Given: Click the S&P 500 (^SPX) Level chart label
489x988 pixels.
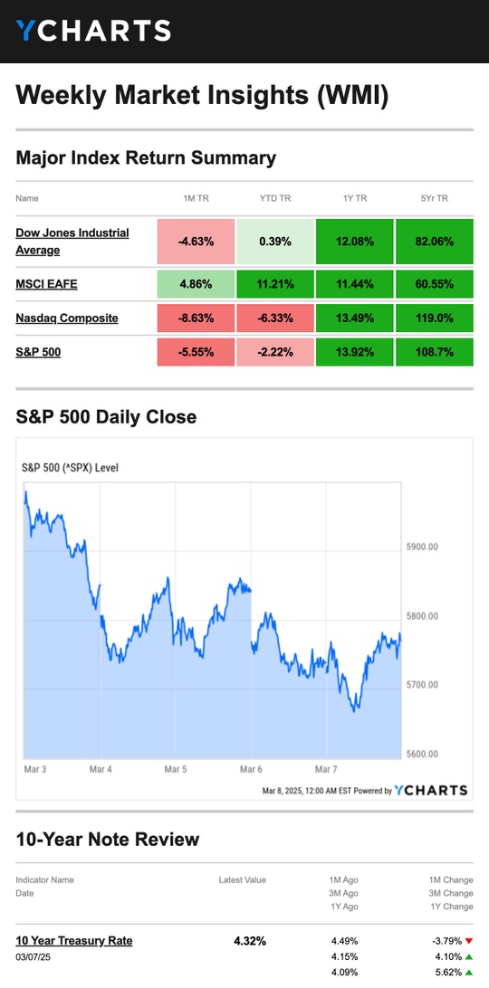Looking at the screenshot, I should 70,468.
